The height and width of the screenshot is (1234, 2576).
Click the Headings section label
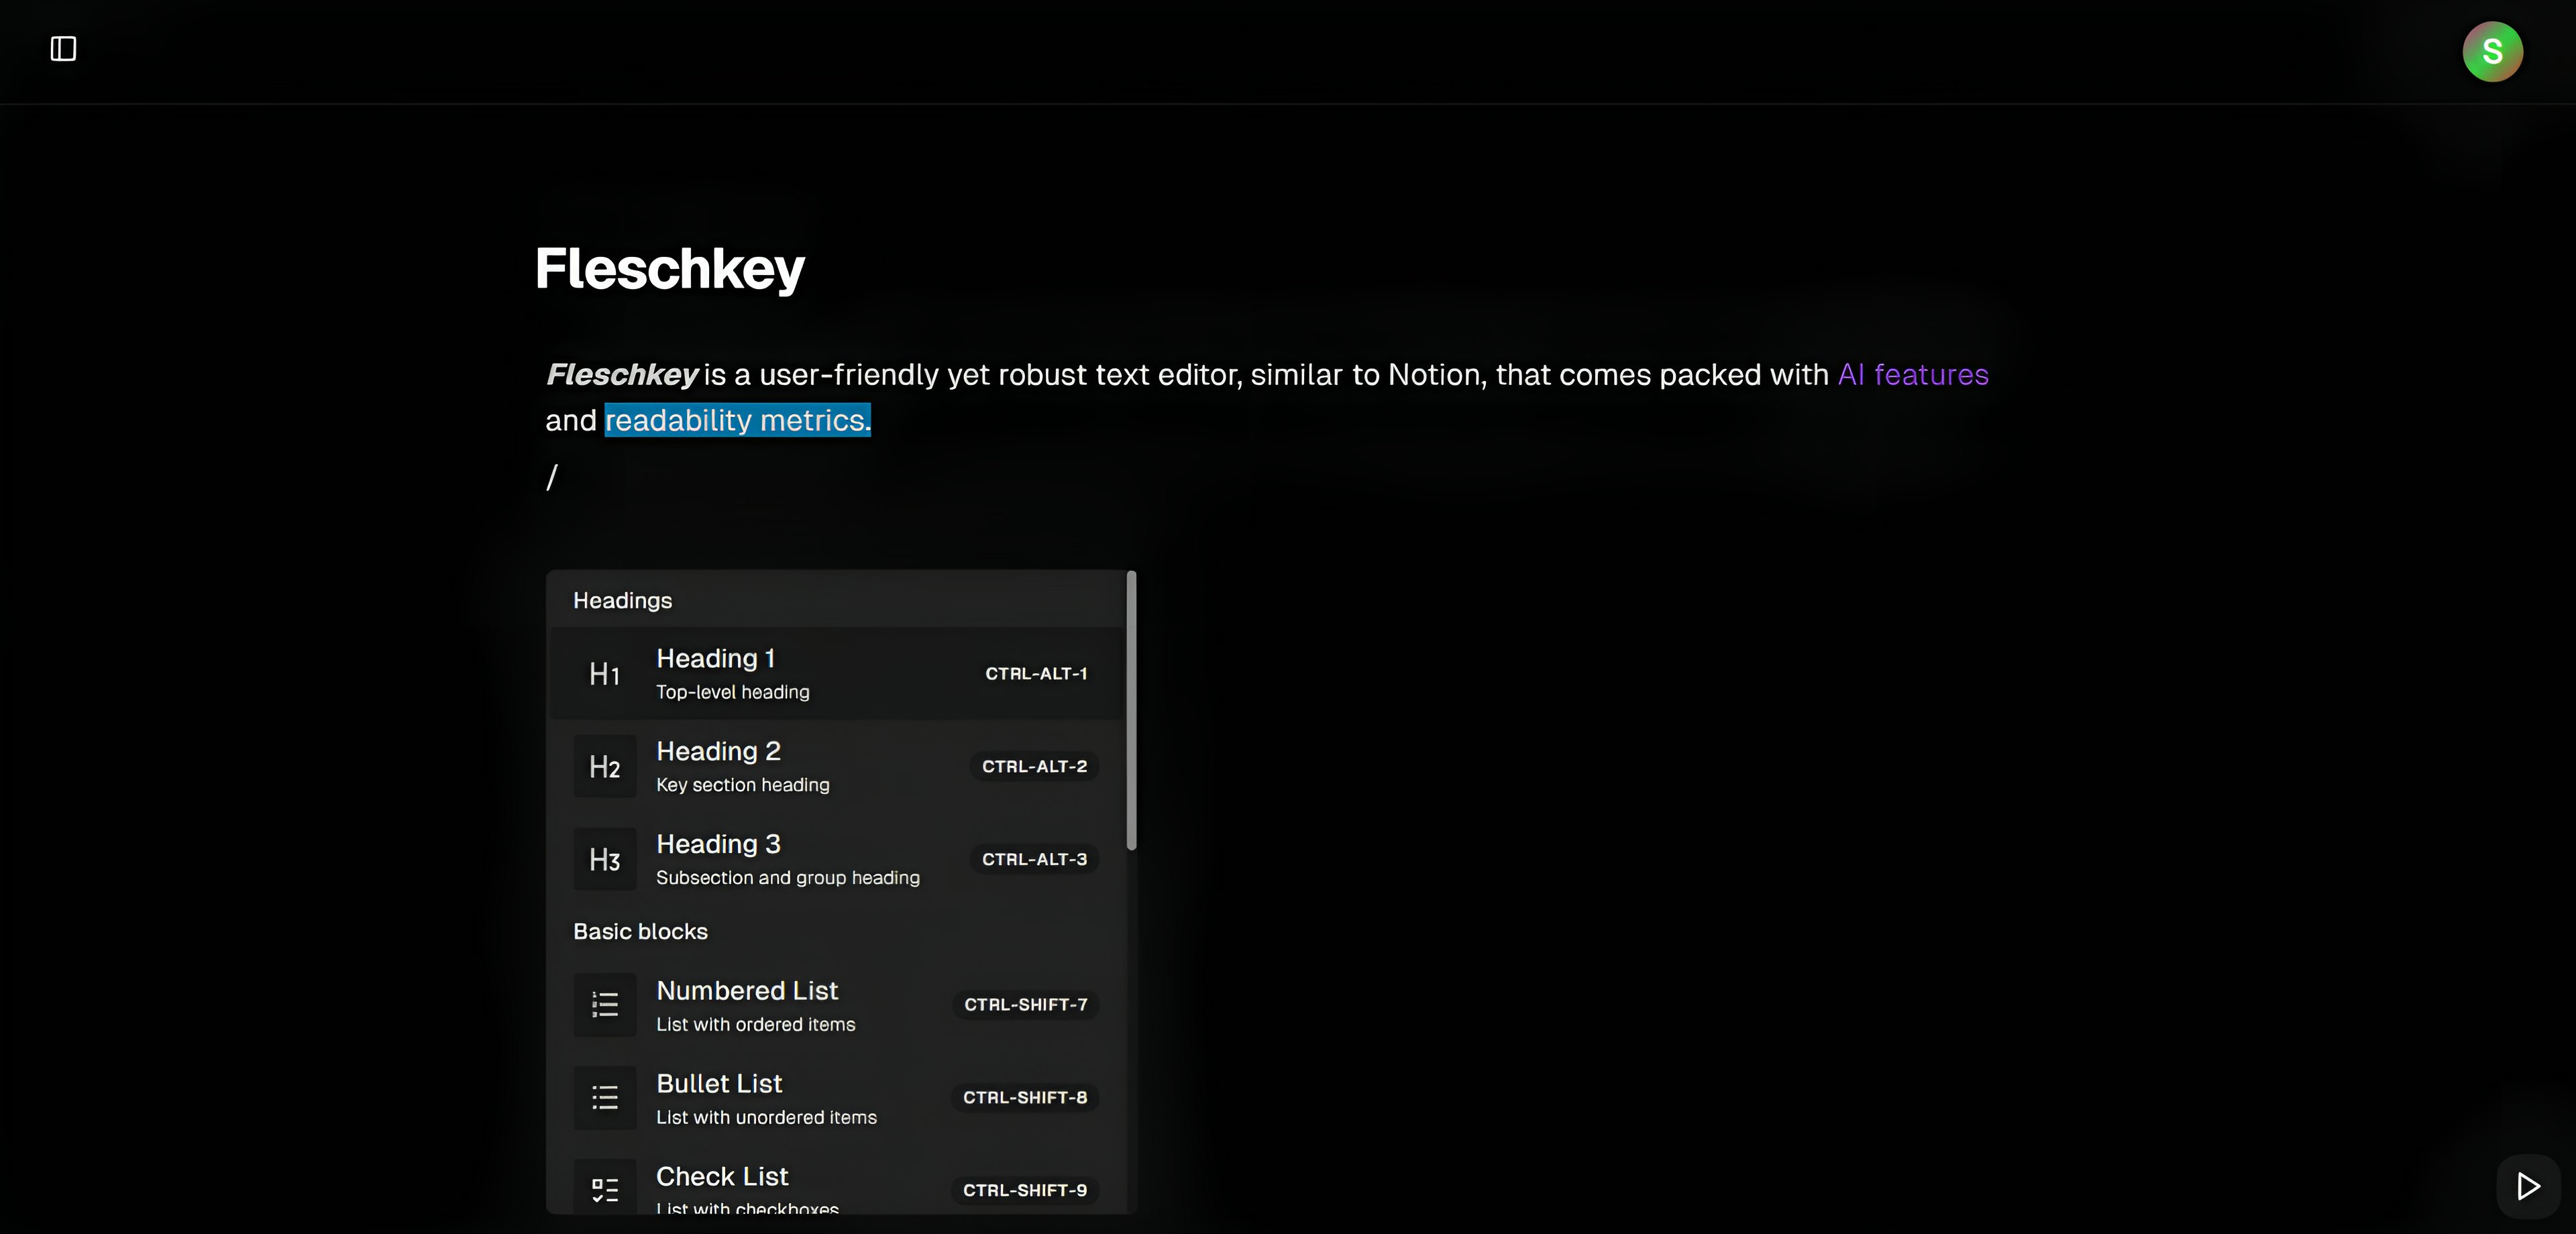[622, 601]
